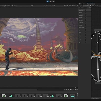This screenshot has width=101, height=101.
Task: Click the Project panel vertical scrollbar
Action: (x=78, y=95)
